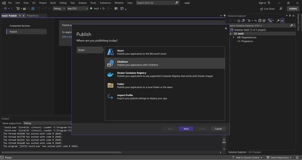Screen dimensions: 302x160
Task: Click Sync with Active Document in Solution Explorer
Action: pos(255,21)
